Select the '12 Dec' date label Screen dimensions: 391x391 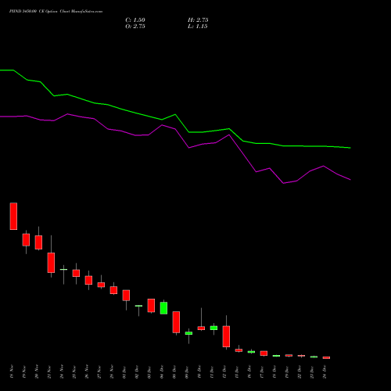(224, 371)
